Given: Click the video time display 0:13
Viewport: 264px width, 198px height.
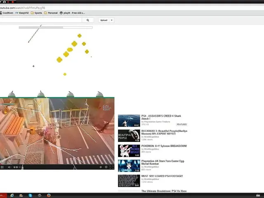Looking at the screenshot, I should coord(16,167).
